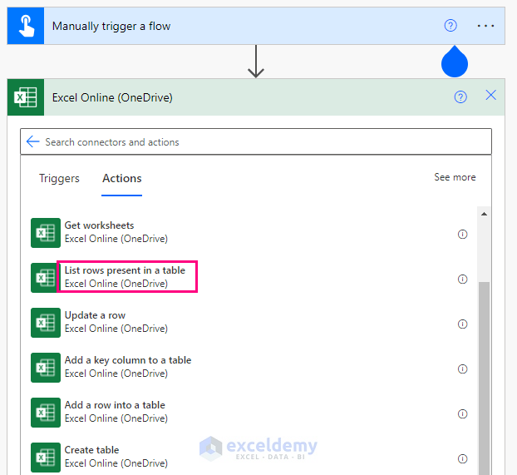The image size is (517, 475).
Task: Switch to the Actions tab
Action: [x=122, y=179]
